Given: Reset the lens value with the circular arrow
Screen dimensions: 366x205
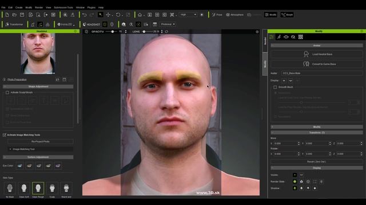Looking at the screenshot, I should 166,32.
